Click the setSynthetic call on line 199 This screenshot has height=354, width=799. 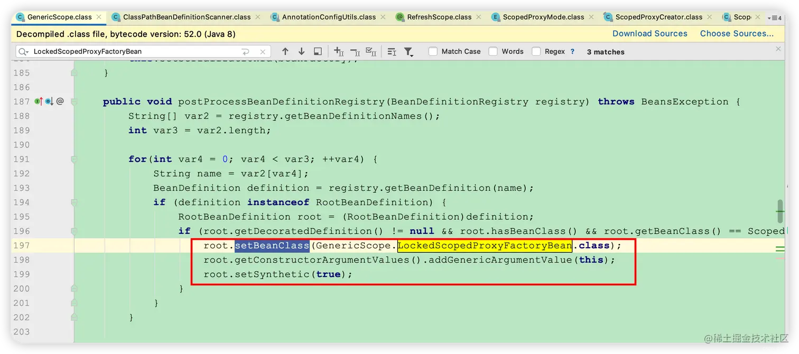point(272,274)
